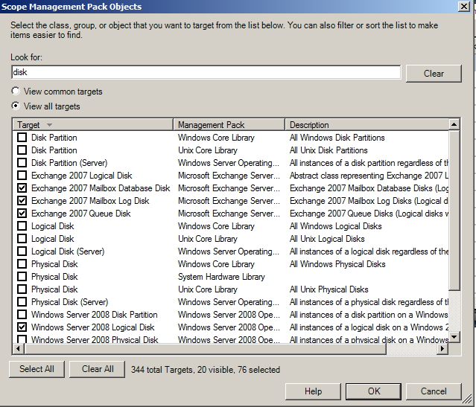Viewport: 476px width, 407px height.
Task: Sort list by Target column header
Action: (x=93, y=125)
